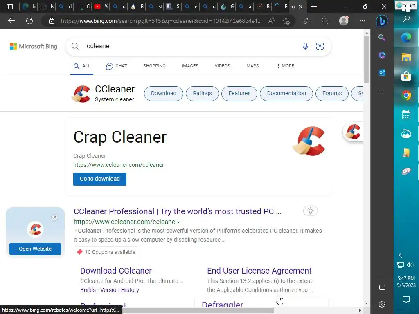Screen dimensions: 419x314
Task: Toggle the Edge sidebar visibility icon
Action: click(x=382, y=287)
